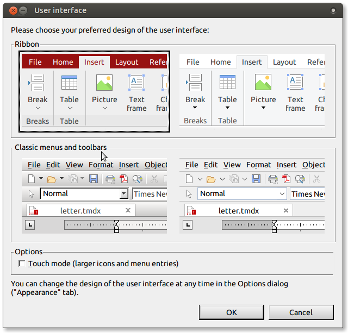Click the Cancel button
348x333 pixels.
click(x=301, y=312)
